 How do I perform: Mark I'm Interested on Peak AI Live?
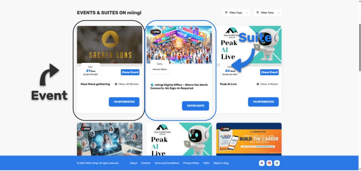coord(263,102)
